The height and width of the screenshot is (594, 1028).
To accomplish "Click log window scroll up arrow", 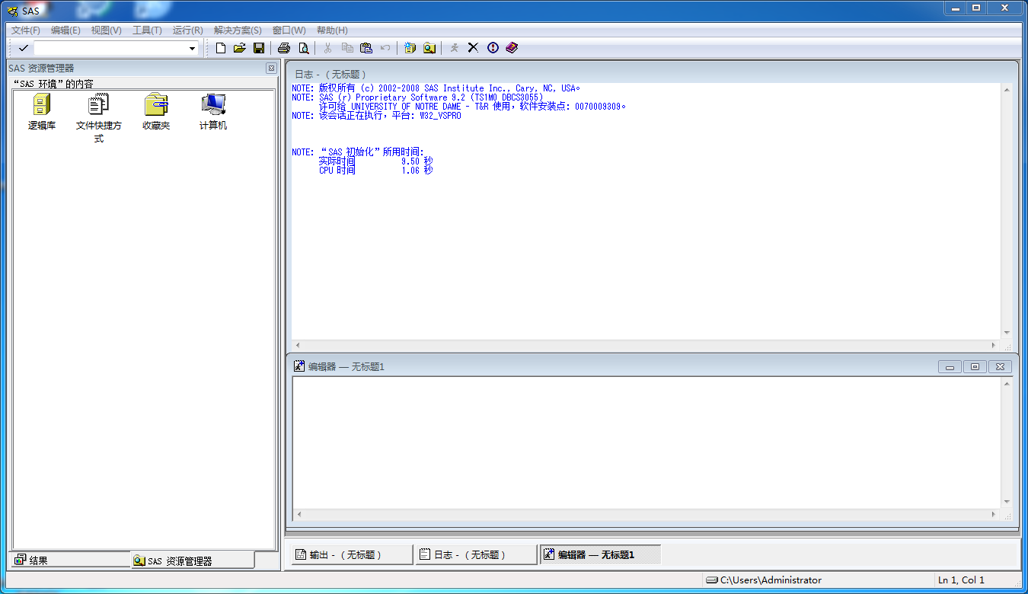I will click(1007, 90).
